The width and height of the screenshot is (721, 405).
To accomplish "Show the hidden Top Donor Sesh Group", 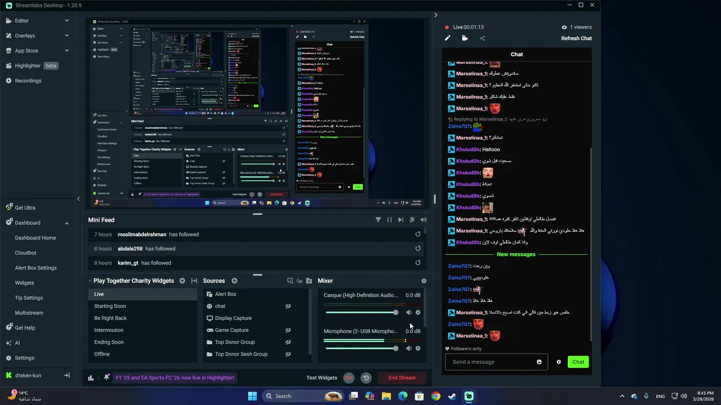I will 288,354.
